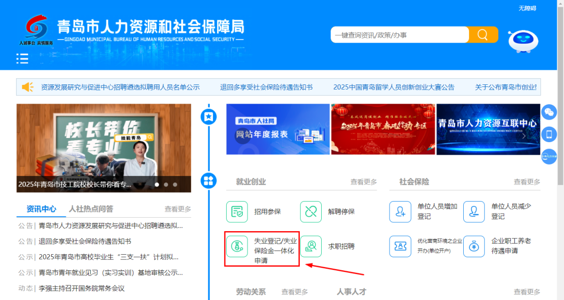564x300 pixels.
Task: Open the 失业登记/失业保险金一体化申请 service icon
Action: click(237, 246)
